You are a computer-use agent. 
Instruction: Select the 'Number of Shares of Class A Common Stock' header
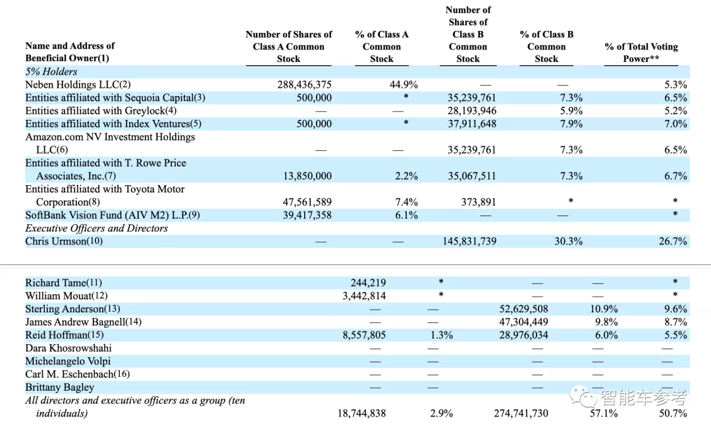click(x=288, y=47)
